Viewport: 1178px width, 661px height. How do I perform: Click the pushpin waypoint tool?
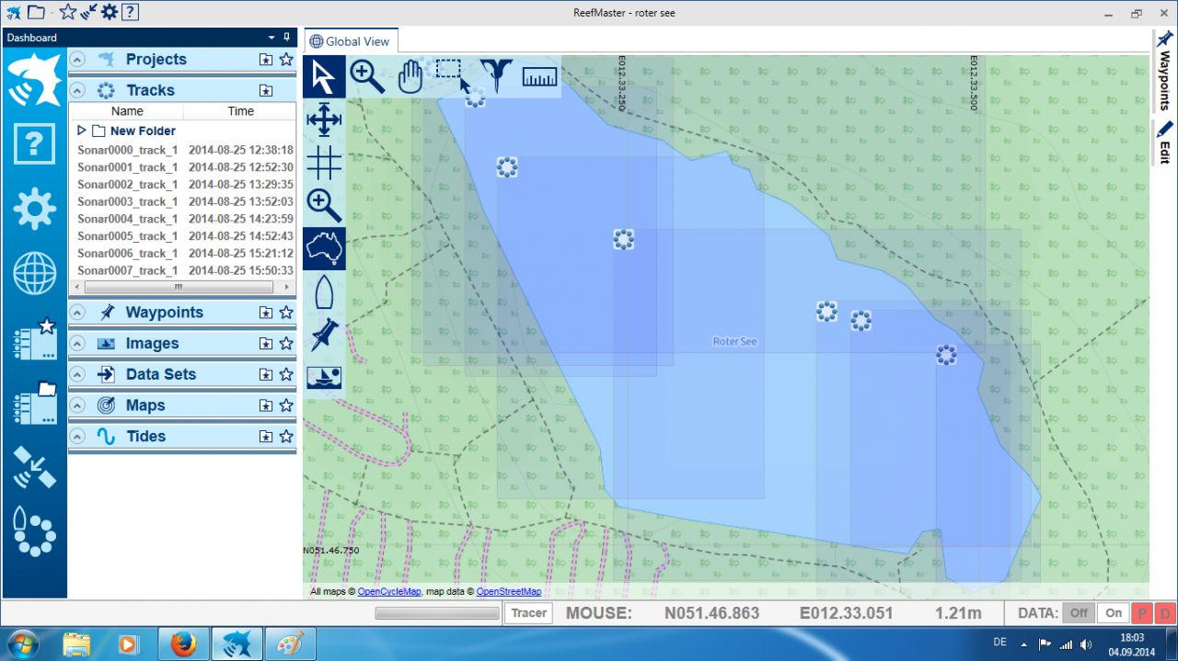pyautogui.click(x=324, y=335)
